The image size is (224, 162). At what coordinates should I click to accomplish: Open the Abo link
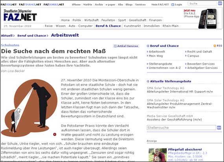click(x=120, y=5)
